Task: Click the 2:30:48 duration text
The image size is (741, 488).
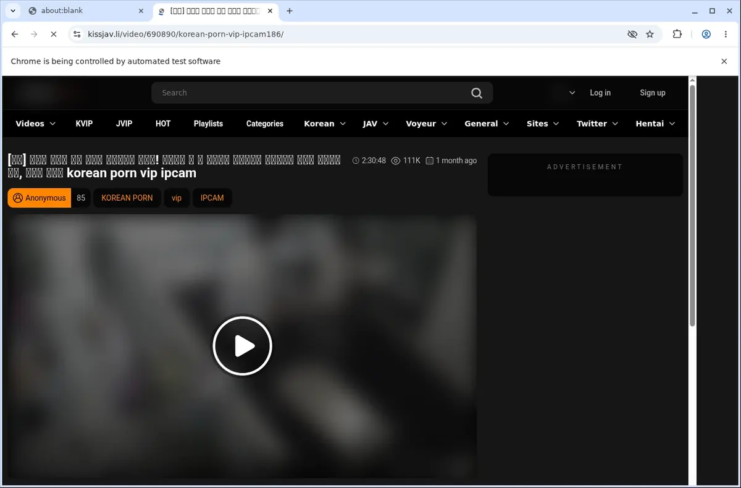Action: click(374, 161)
